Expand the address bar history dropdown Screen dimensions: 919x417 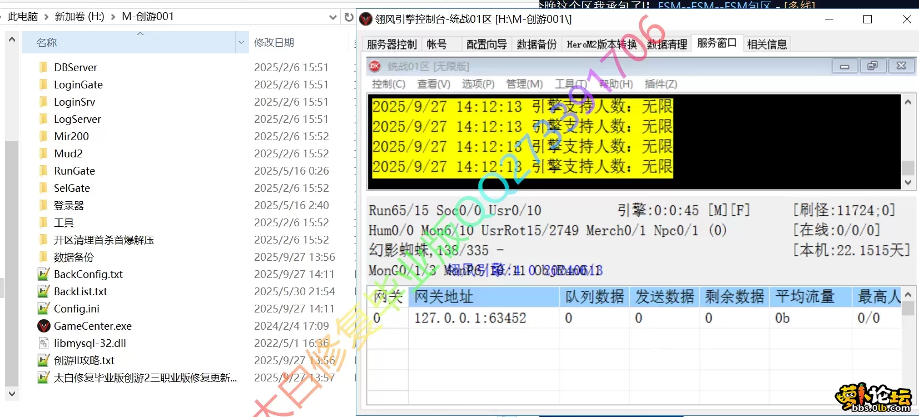click(333, 17)
